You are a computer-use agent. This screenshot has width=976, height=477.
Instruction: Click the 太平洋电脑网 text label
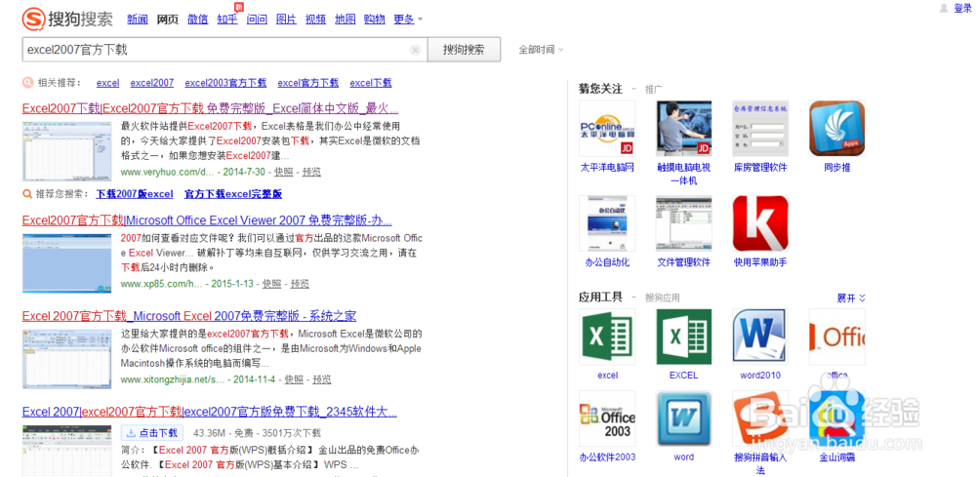click(x=607, y=168)
